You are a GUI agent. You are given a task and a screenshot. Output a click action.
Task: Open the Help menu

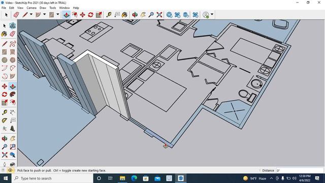[x=76, y=8]
